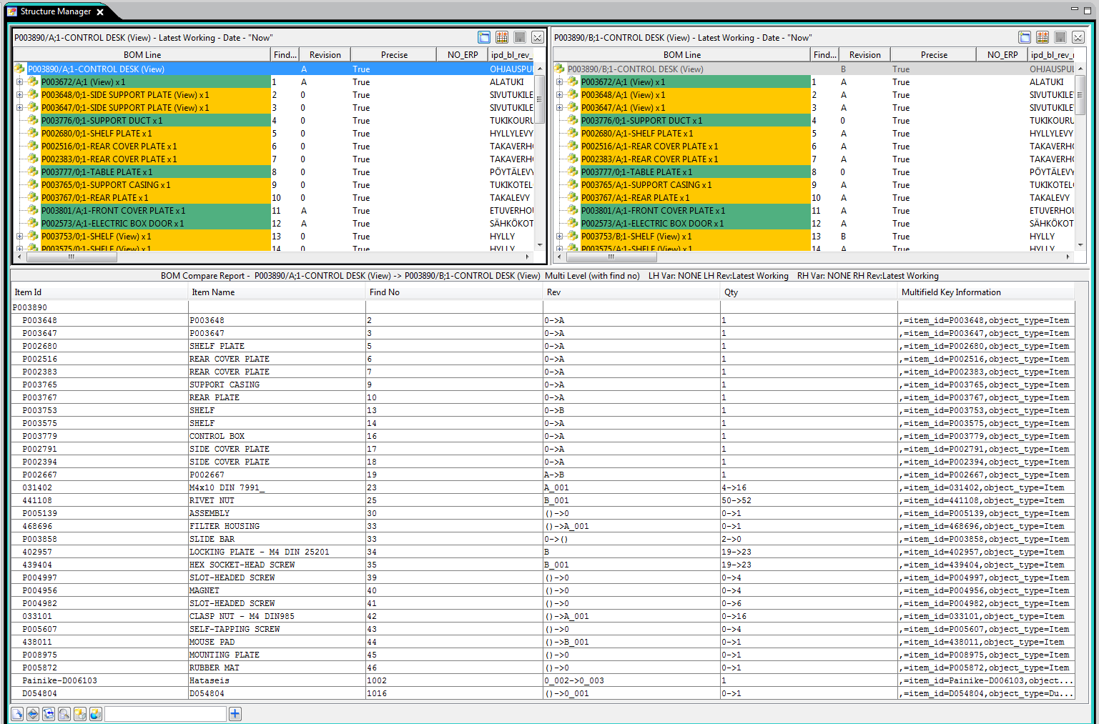Click new window icon in left BOM pane
This screenshot has height=724, width=1099.
click(484, 37)
